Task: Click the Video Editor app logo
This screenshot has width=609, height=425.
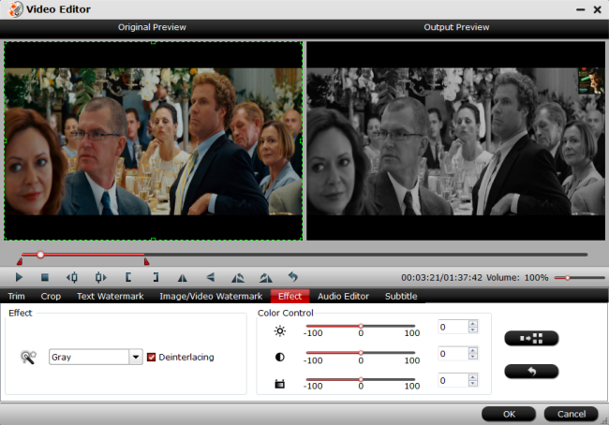Action: click(16, 9)
